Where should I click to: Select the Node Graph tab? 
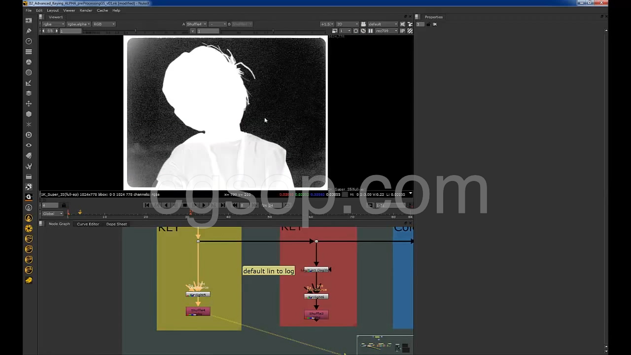click(59, 224)
